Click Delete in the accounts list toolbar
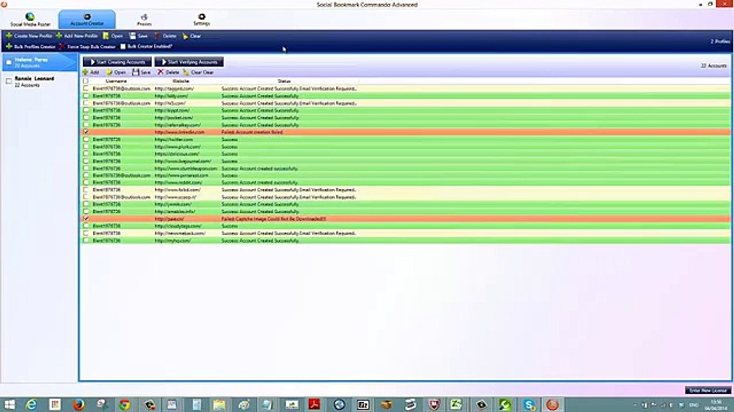 click(169, 72)
